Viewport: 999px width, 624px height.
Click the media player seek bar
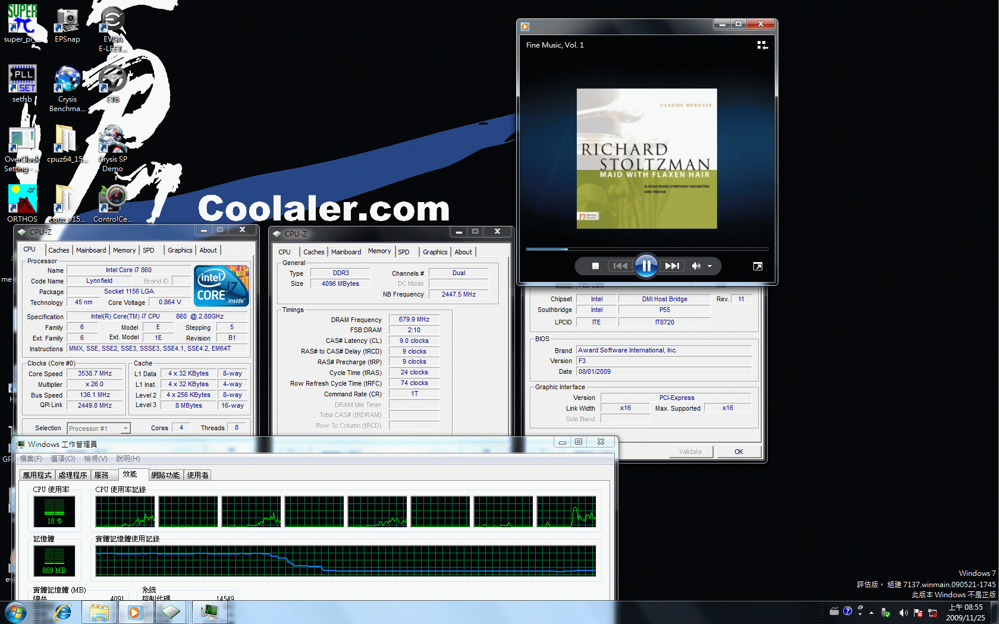click(647, 249)
